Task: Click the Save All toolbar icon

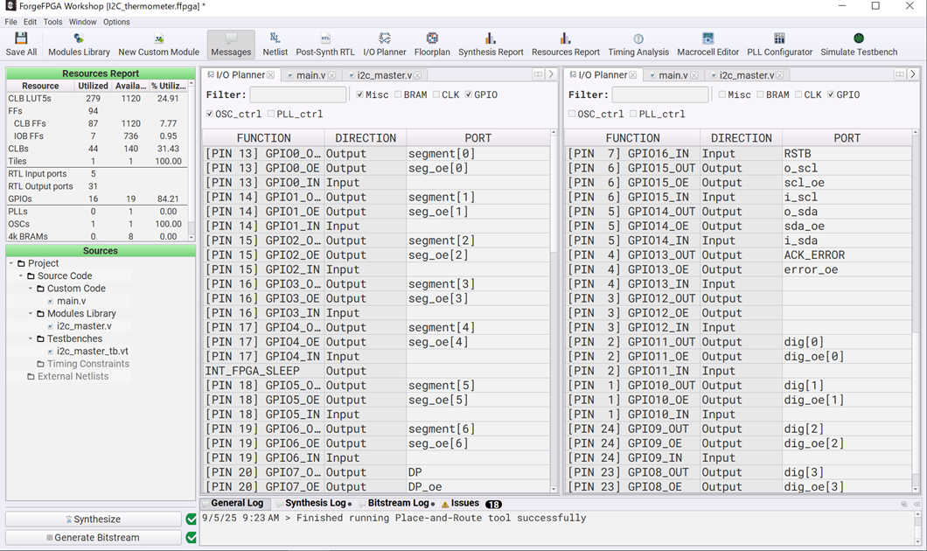Action: click(x=21, y=45)
